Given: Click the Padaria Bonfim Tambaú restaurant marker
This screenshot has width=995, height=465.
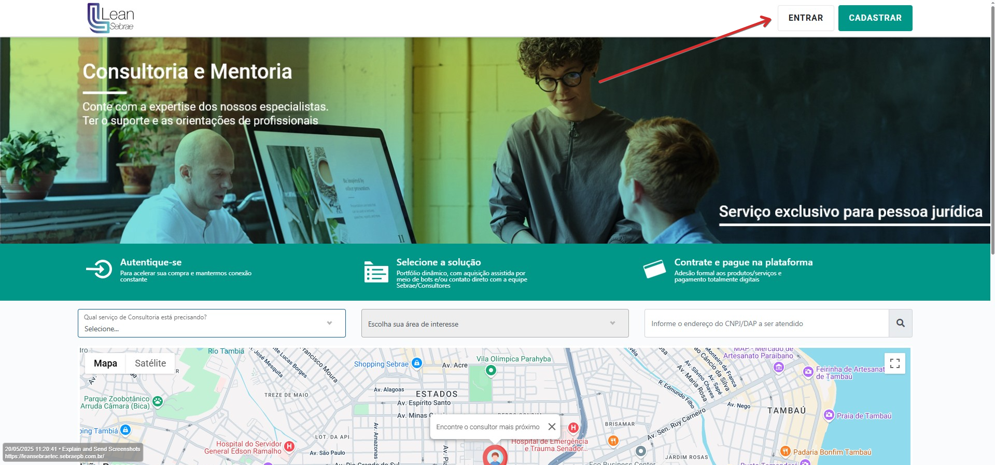Looking at the screenshot, I should coord(785,452).
